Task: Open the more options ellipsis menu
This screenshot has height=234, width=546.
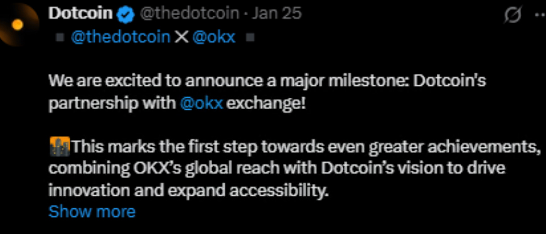Action: point(540,15)
